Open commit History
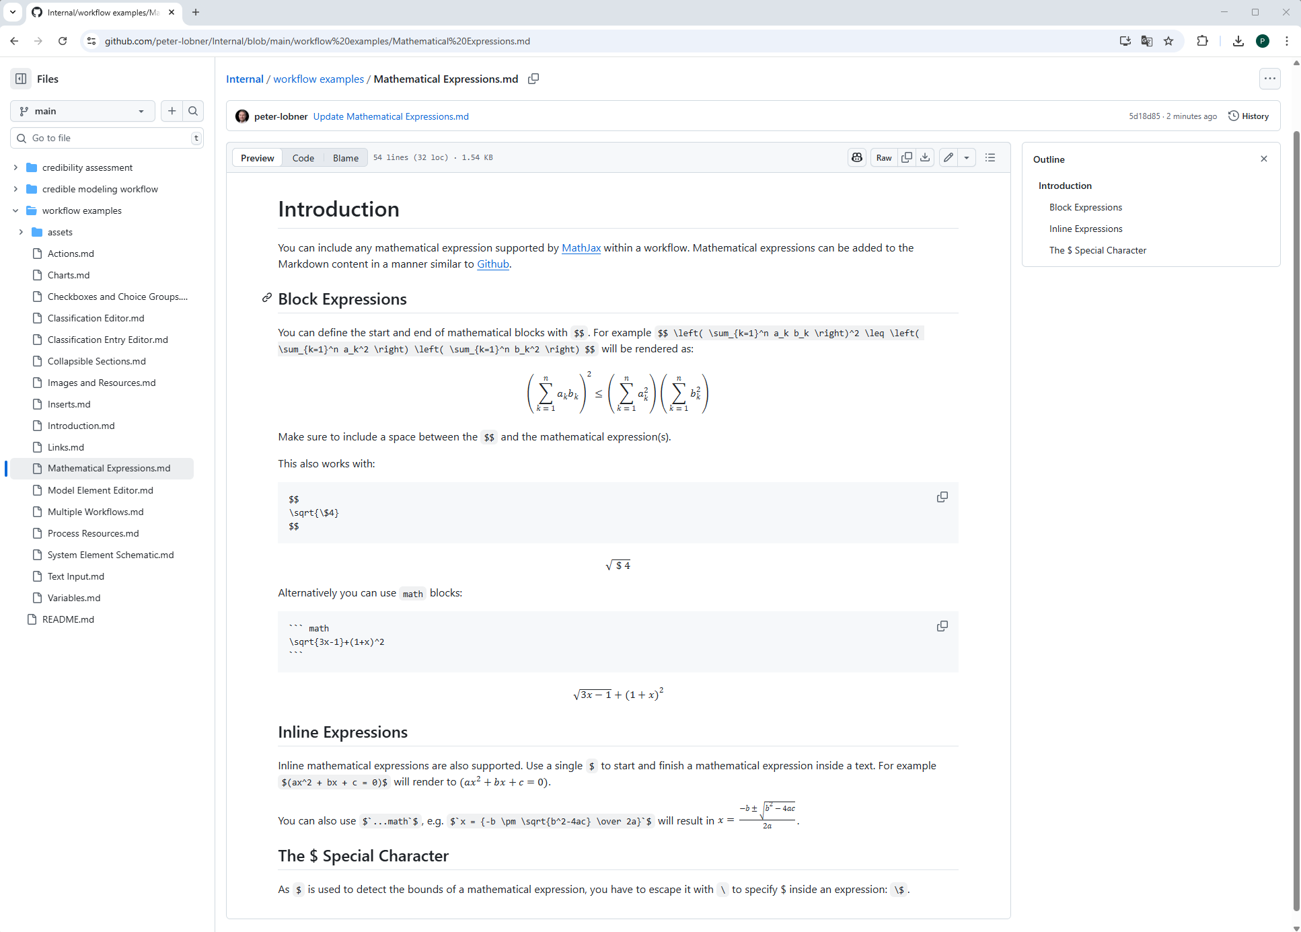1301x932 pixels. [x=1249, y=116]
